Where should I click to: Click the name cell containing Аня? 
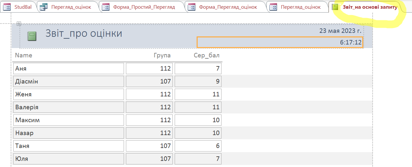69,68
